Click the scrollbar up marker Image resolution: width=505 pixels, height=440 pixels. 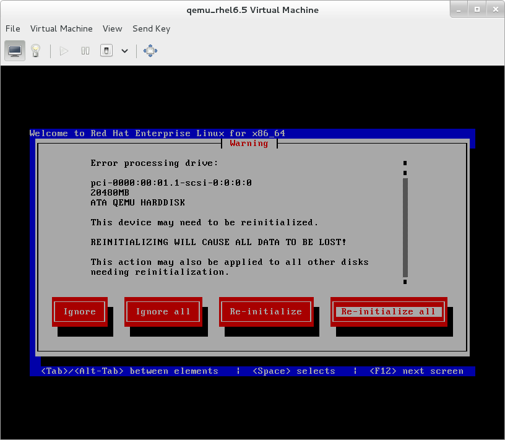(405, 163)
